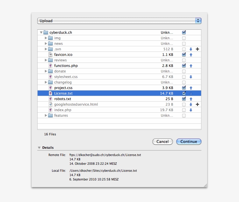Click the upload arrow next to project.css
Screen dimensions: 239x202
191,88
